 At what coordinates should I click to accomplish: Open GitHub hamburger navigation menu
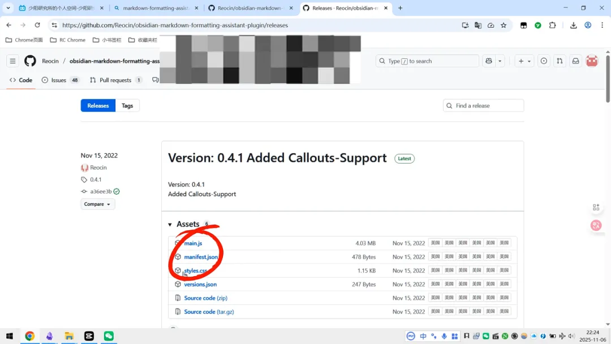point(12,61)
